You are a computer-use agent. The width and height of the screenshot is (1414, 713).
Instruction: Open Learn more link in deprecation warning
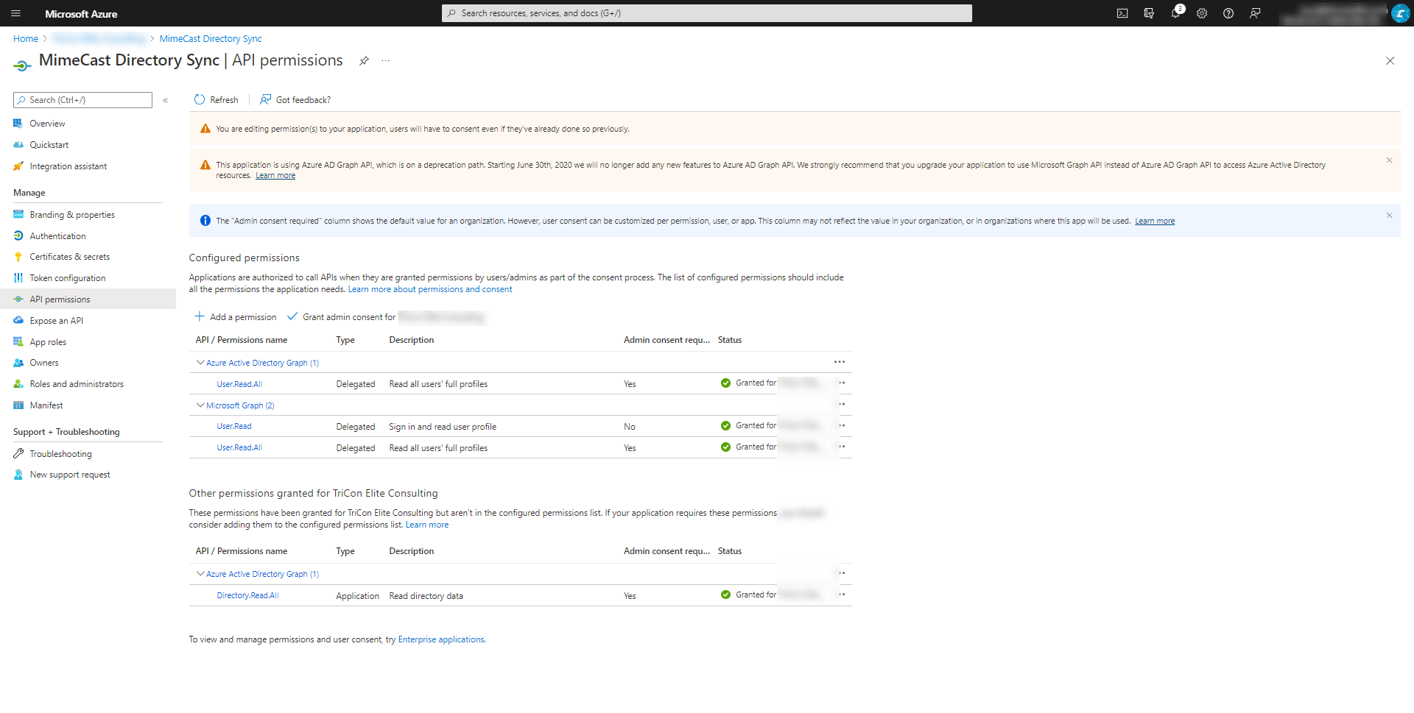275,176
